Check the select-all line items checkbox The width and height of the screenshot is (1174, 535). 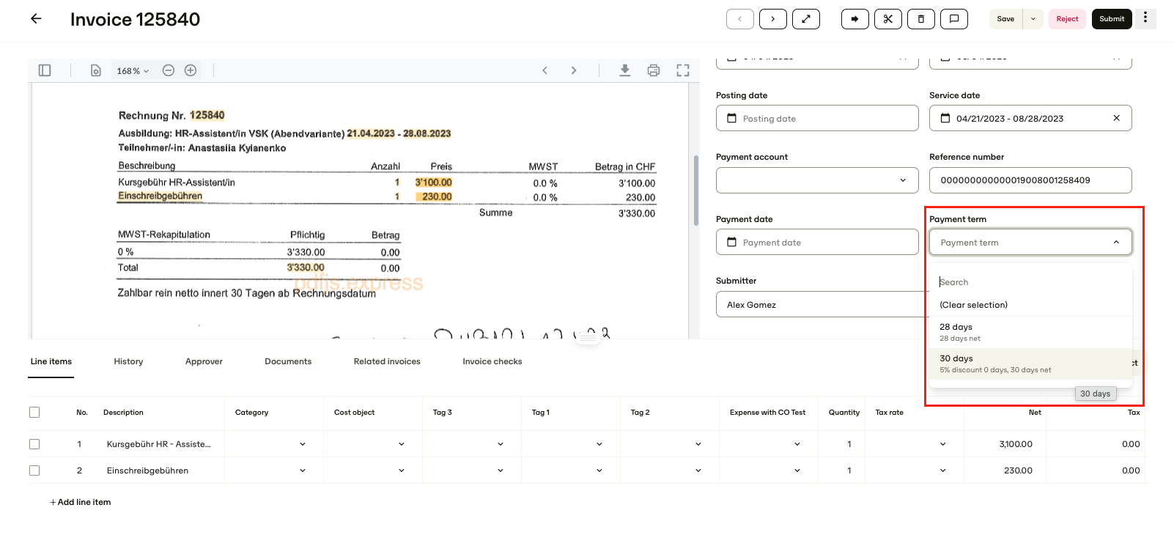[34, 412]
